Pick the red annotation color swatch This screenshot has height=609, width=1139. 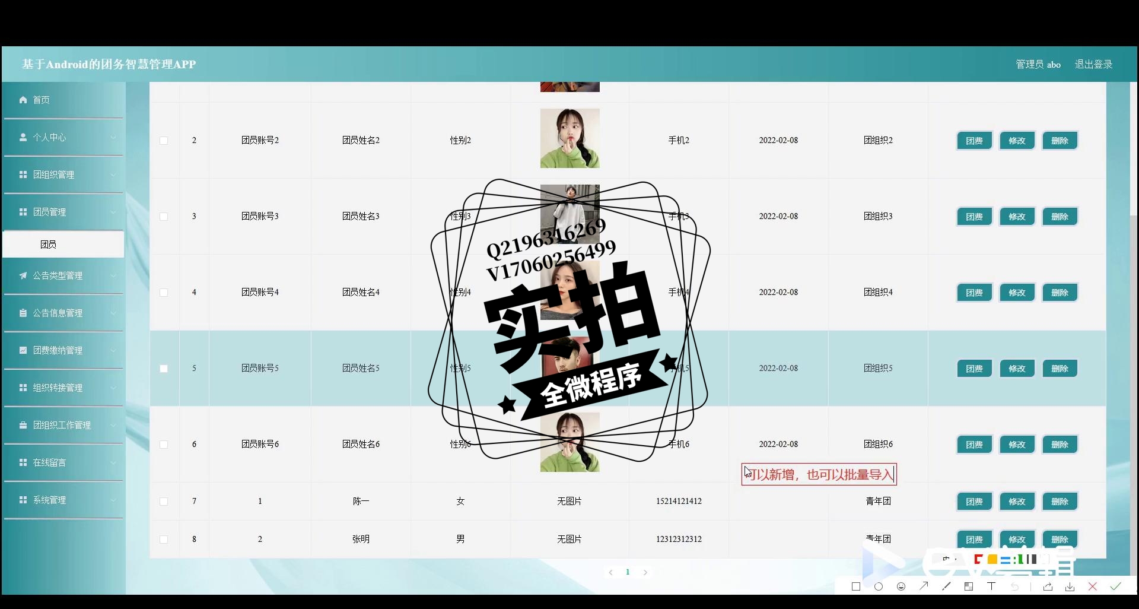[978, 559]
